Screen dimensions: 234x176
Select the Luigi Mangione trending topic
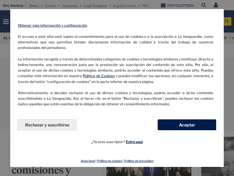pyautogui.click(x=95, y=6)
